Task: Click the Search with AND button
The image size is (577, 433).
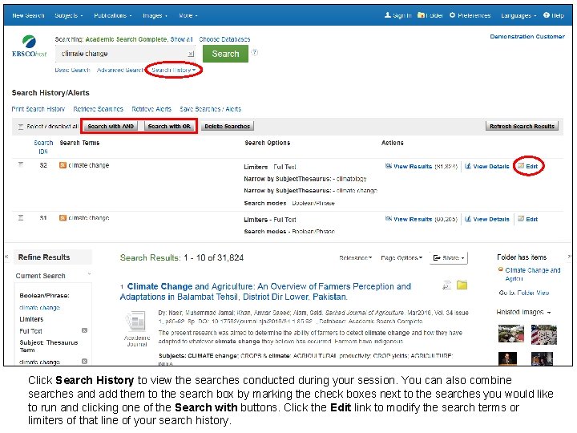Action: 111,127
